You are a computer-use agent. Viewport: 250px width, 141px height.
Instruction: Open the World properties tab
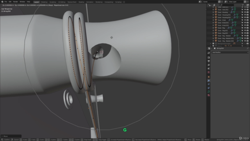pos(209,72)
